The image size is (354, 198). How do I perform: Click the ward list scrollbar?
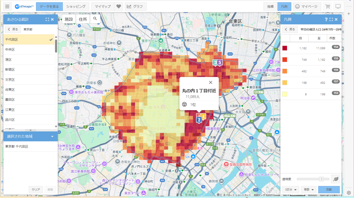tap(56, 46)
